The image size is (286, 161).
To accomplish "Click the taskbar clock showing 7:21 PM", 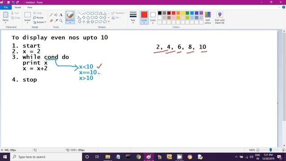I will coord(268,157).
